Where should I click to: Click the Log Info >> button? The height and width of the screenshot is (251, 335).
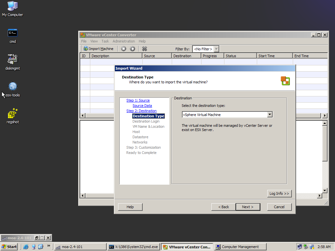(279, 193)
